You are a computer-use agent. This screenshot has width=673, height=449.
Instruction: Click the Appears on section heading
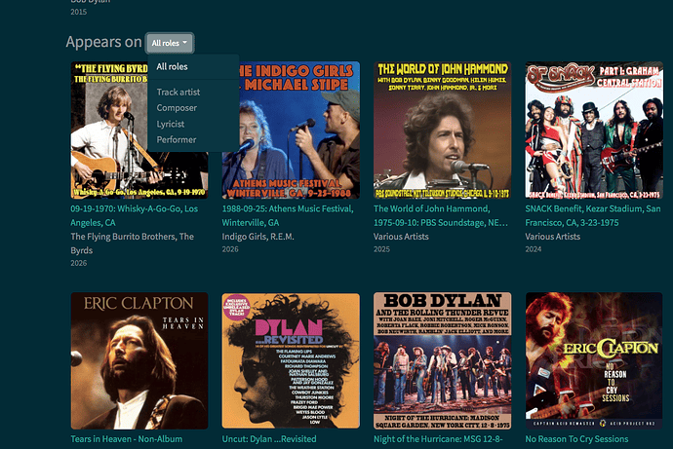pos(103,42)
